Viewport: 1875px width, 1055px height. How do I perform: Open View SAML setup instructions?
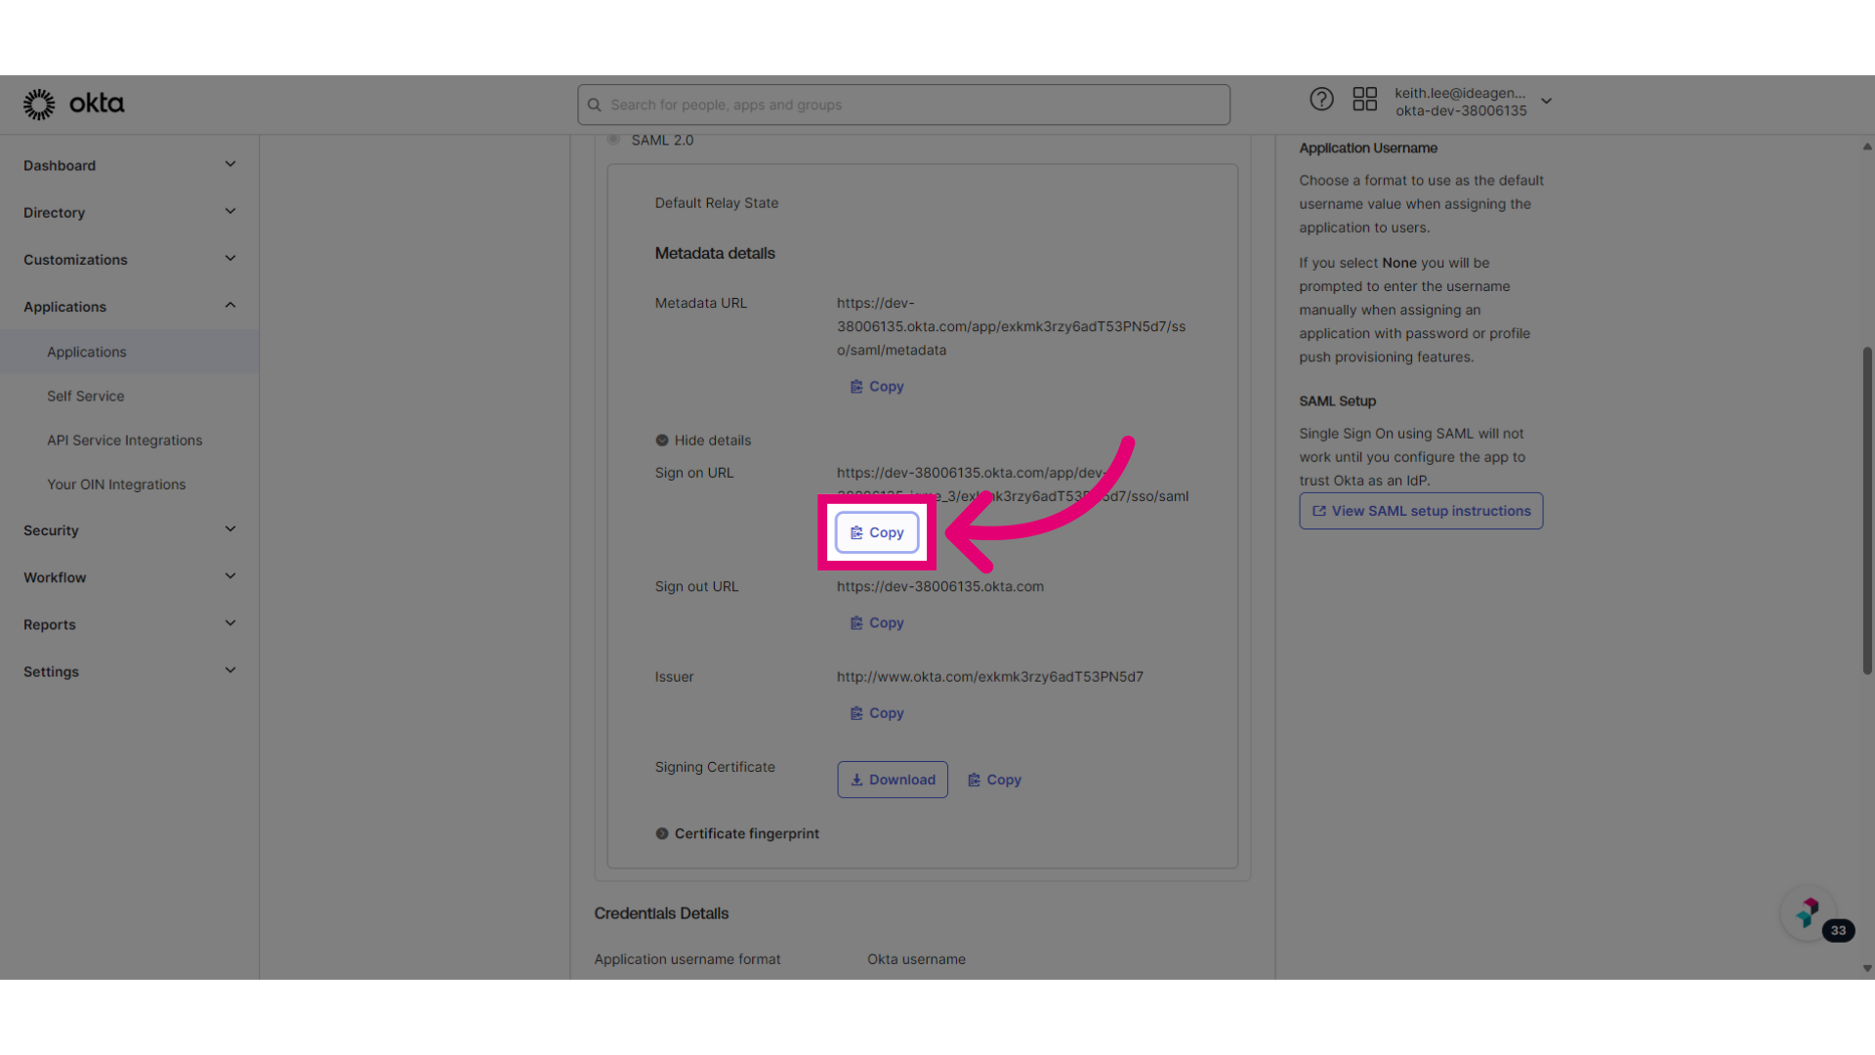[1421, 510]
